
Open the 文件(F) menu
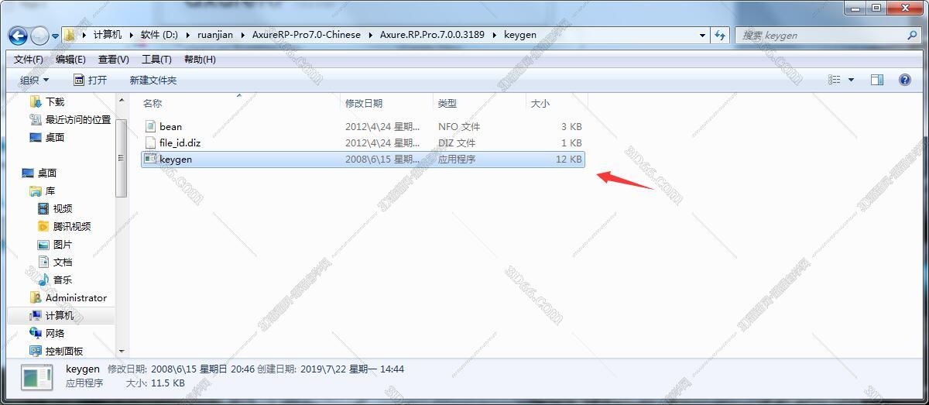pos(29,60)
